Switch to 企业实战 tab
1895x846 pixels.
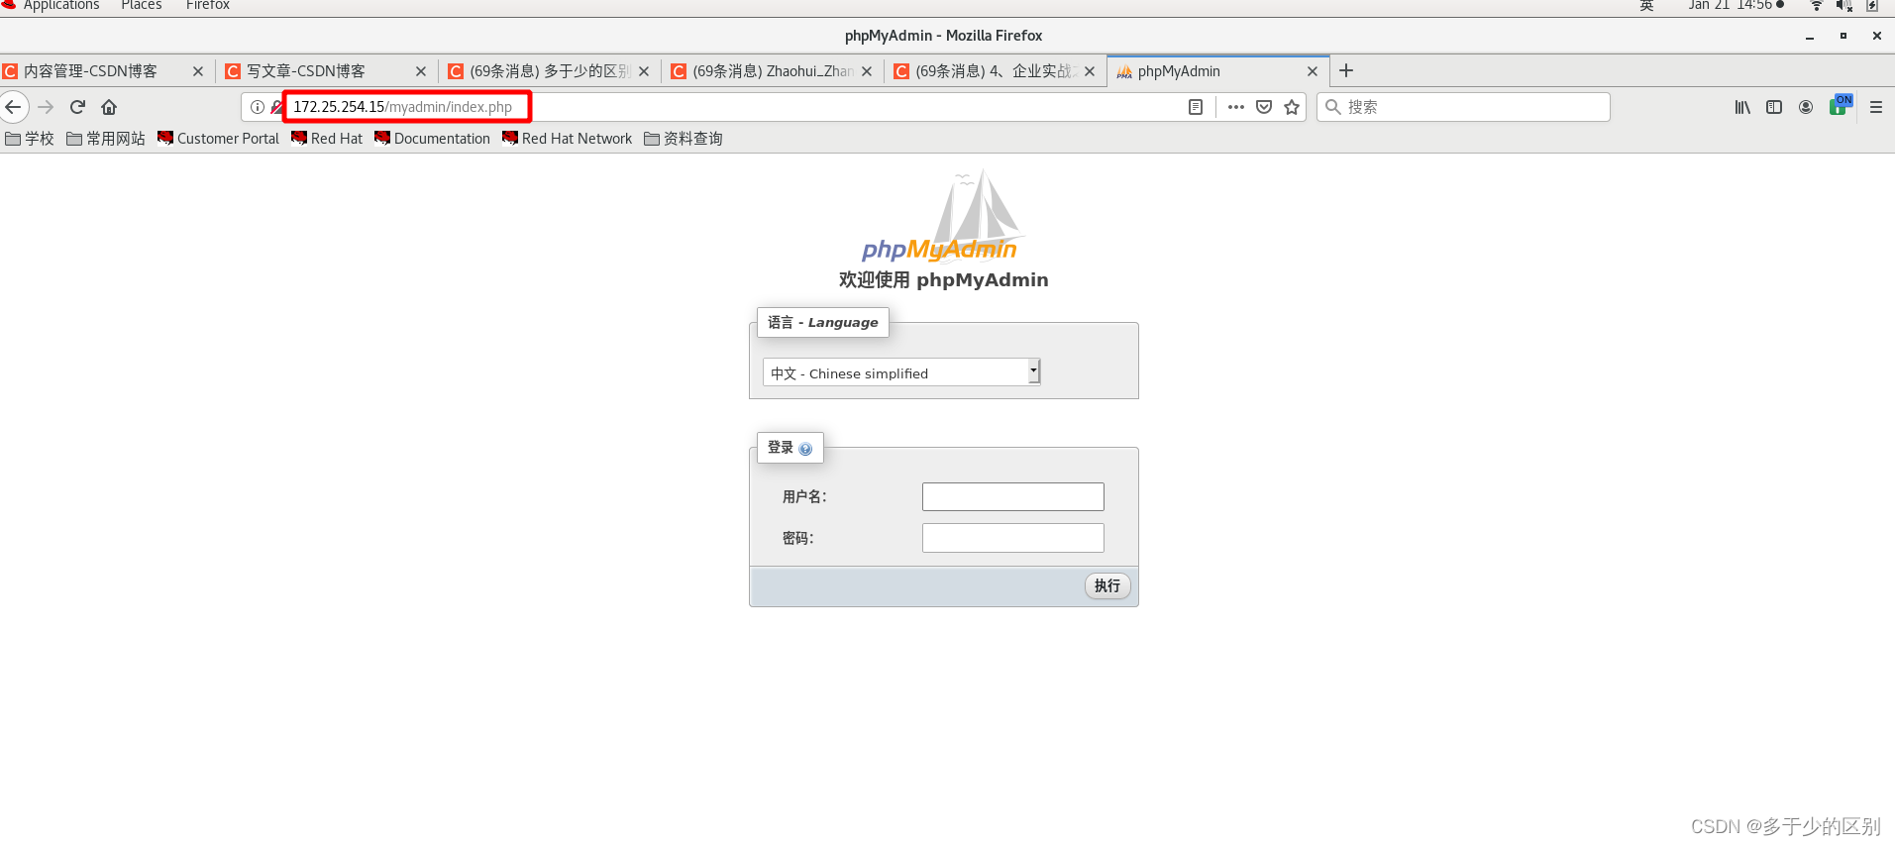point(995,71)
